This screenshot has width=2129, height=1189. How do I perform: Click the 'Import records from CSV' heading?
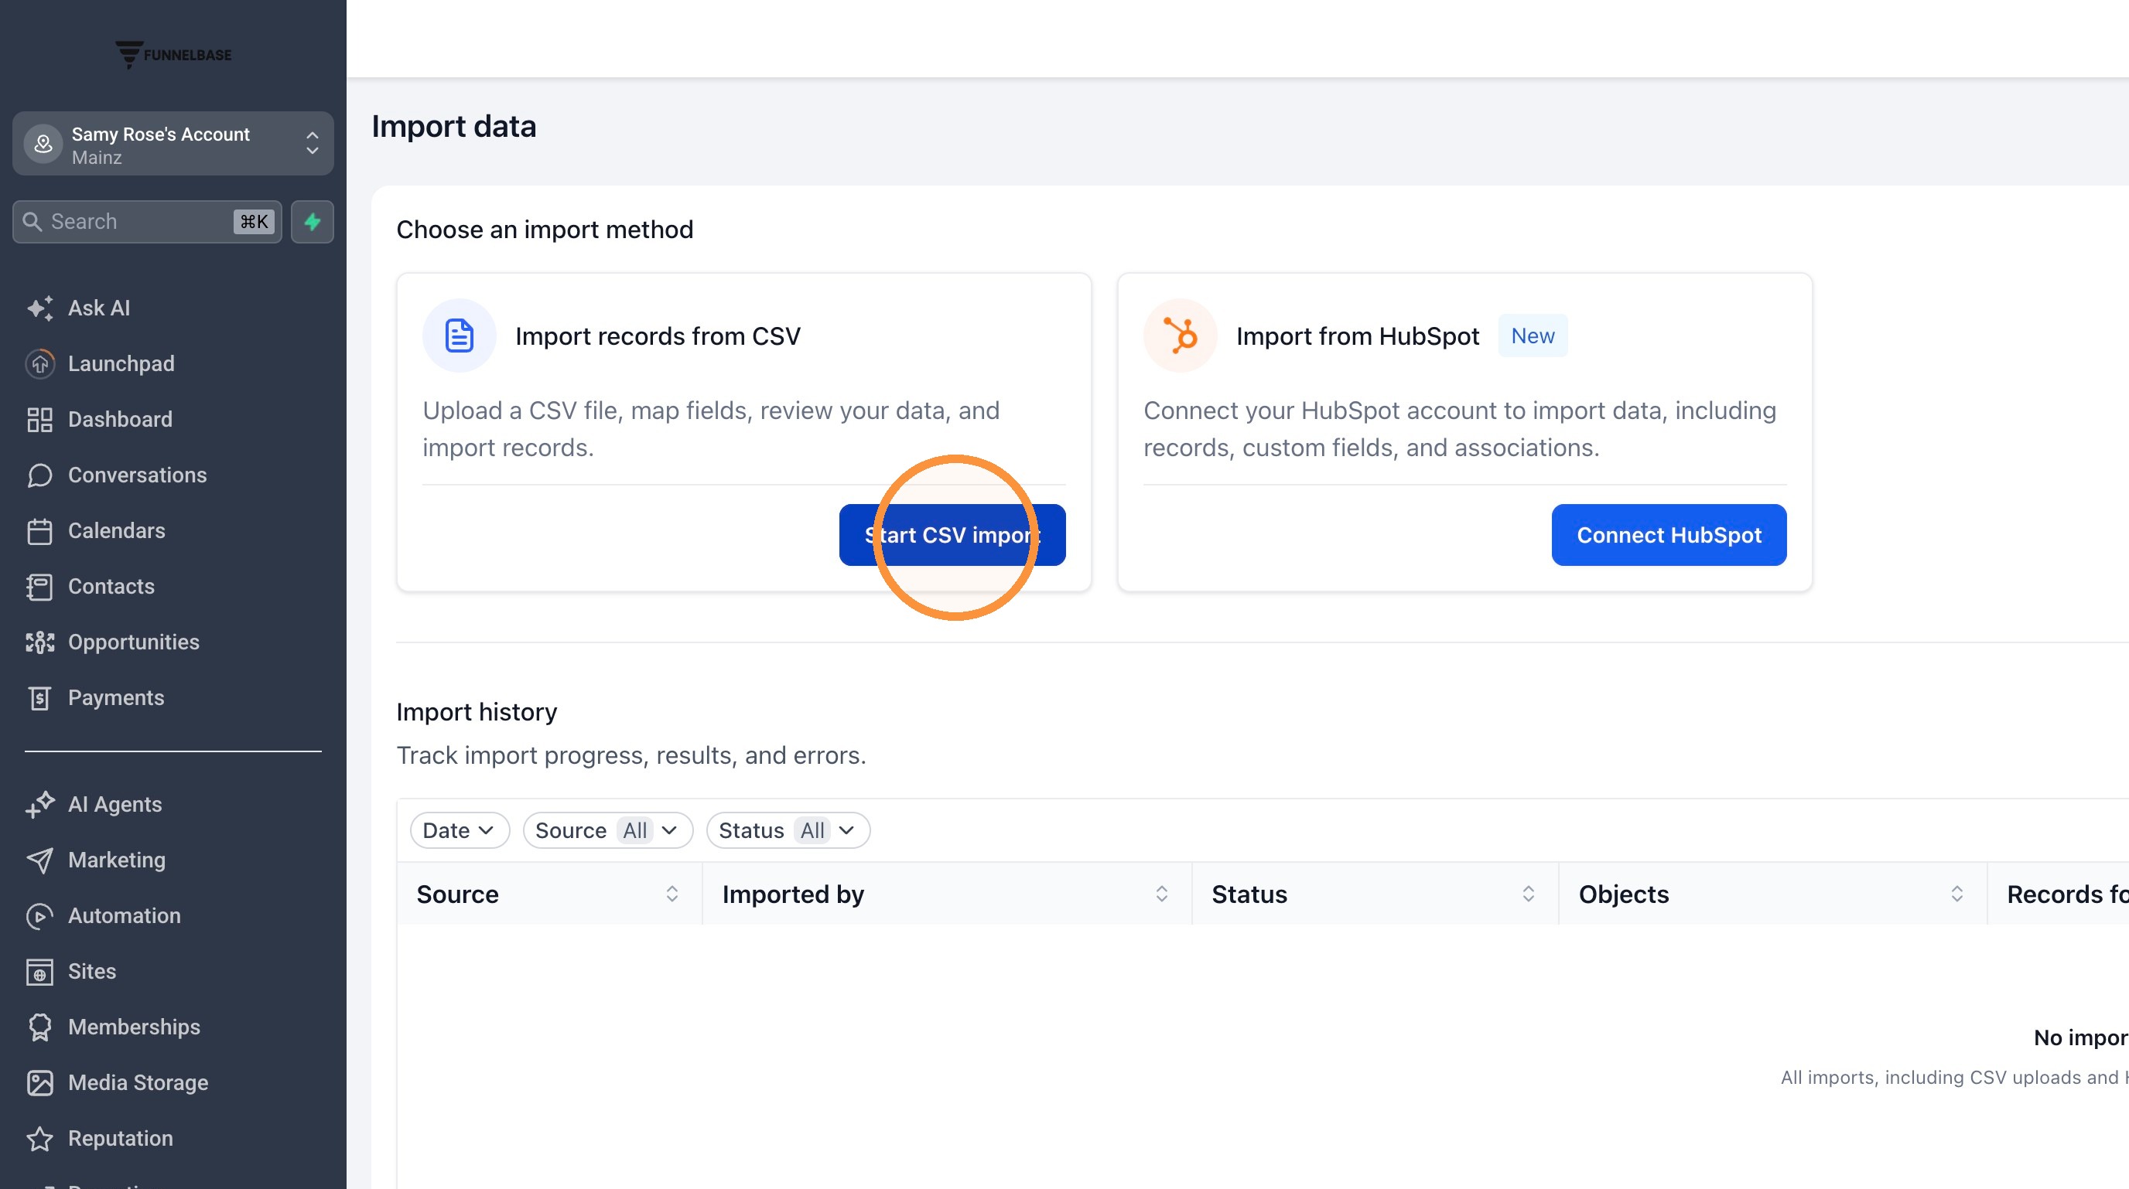coord(658,336)
